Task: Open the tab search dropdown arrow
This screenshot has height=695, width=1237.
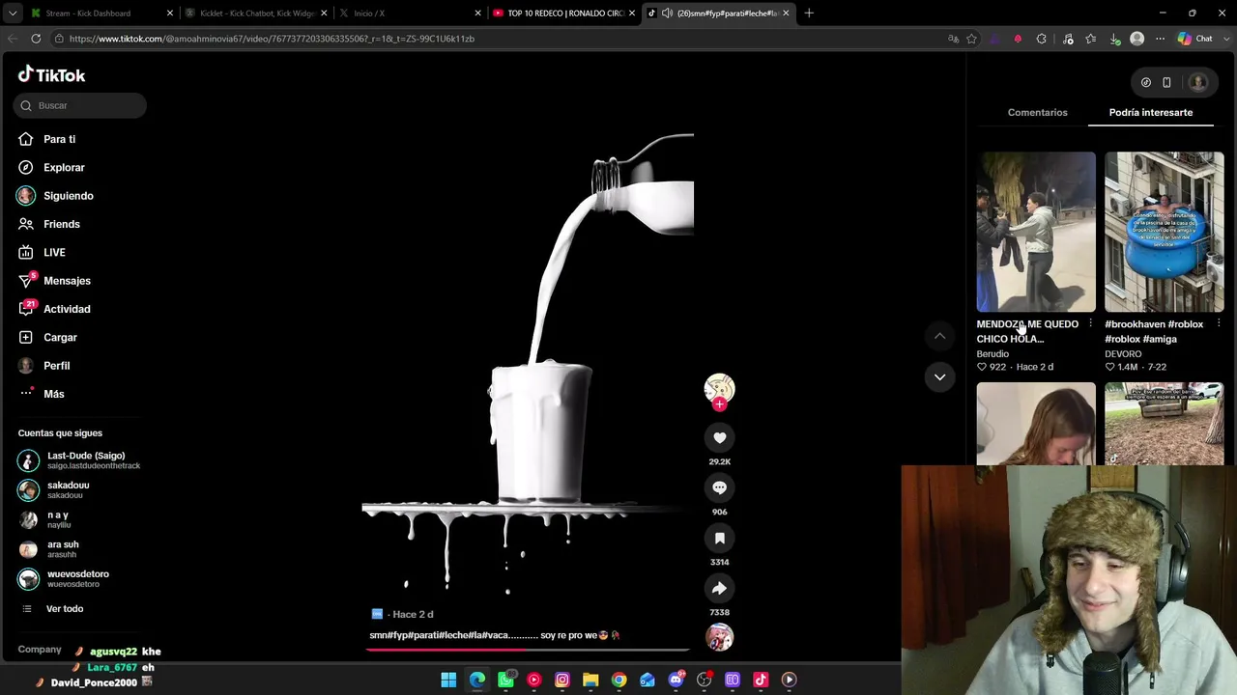Action: coord(13,14)
